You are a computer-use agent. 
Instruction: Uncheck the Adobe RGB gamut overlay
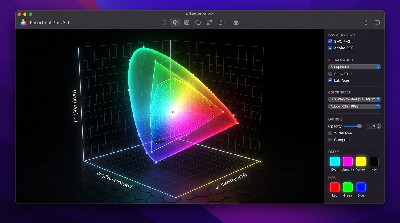coord(330,48)
